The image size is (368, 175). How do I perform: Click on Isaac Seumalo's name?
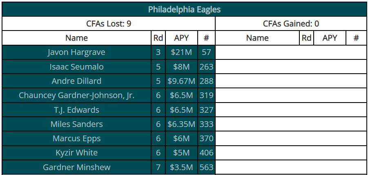[x=76, y=67]
